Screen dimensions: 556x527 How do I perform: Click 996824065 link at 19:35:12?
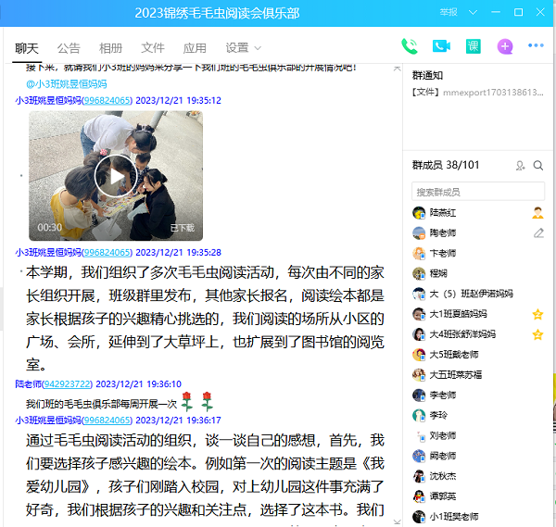[107, 100]
